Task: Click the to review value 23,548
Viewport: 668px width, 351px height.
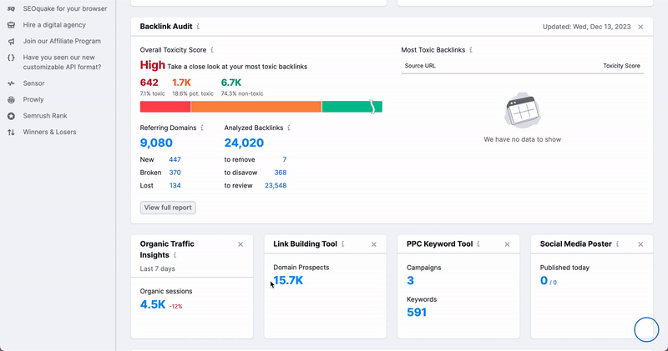Action: 276,185
